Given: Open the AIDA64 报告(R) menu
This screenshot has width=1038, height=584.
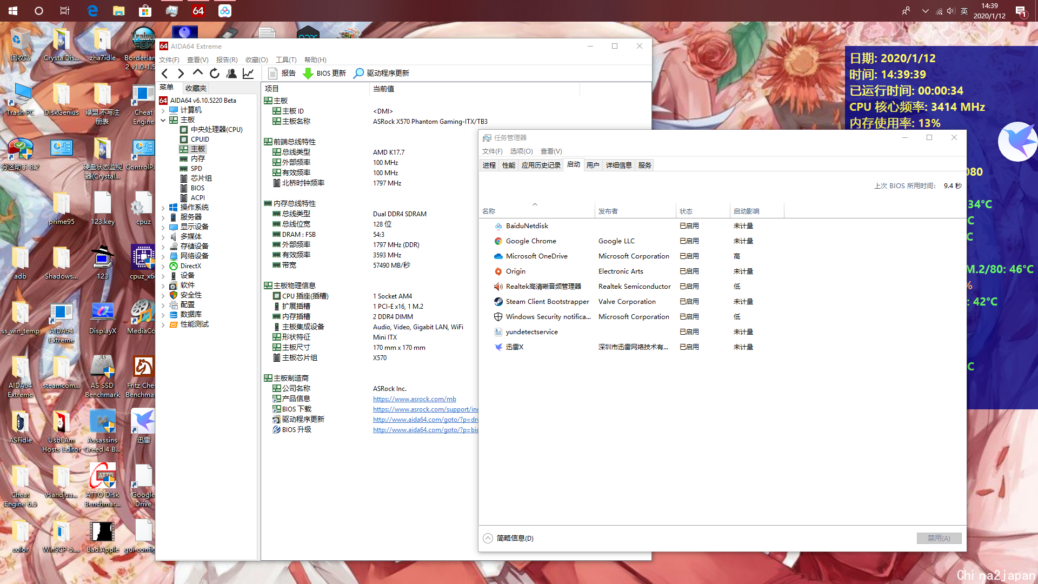Looking at the screenshot, I should 227,60.
